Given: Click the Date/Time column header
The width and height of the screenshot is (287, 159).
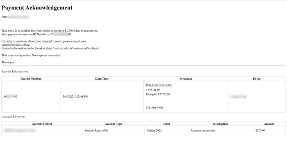Looking at the screenshot, I should click(102, 78).
